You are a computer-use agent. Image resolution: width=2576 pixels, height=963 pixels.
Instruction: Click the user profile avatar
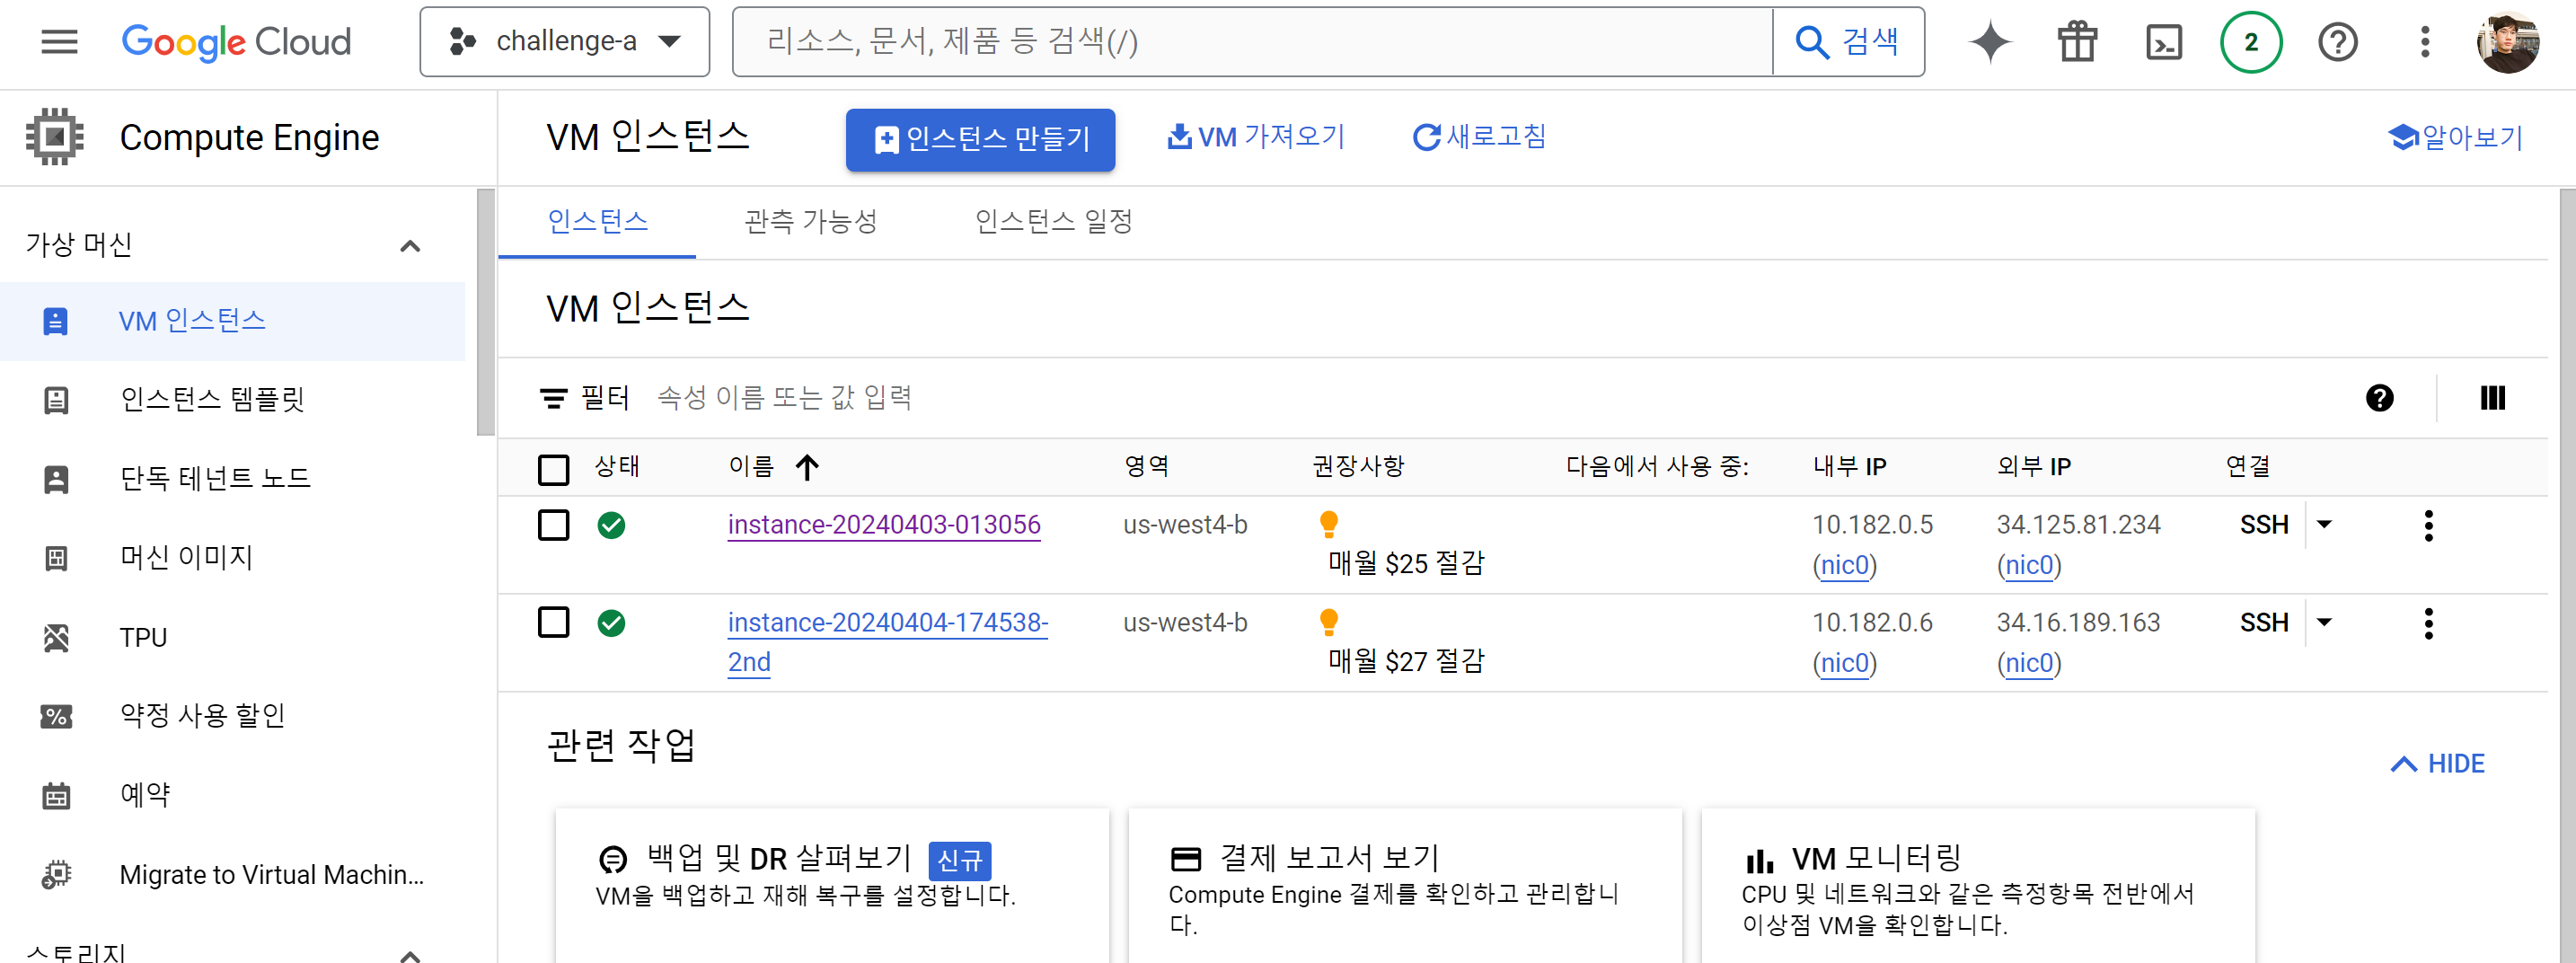click(2507, 42)
